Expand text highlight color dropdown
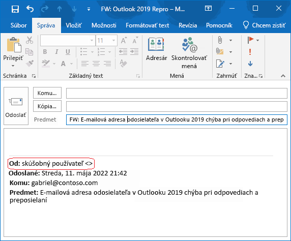 point(54,64)
